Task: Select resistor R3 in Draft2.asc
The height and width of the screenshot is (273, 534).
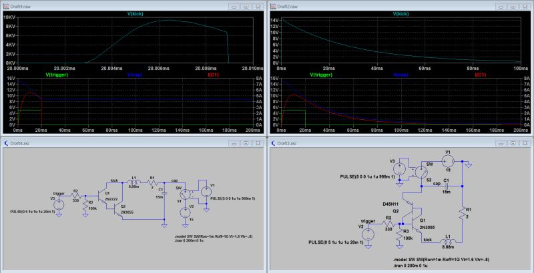Action: [x=398, y=236]
